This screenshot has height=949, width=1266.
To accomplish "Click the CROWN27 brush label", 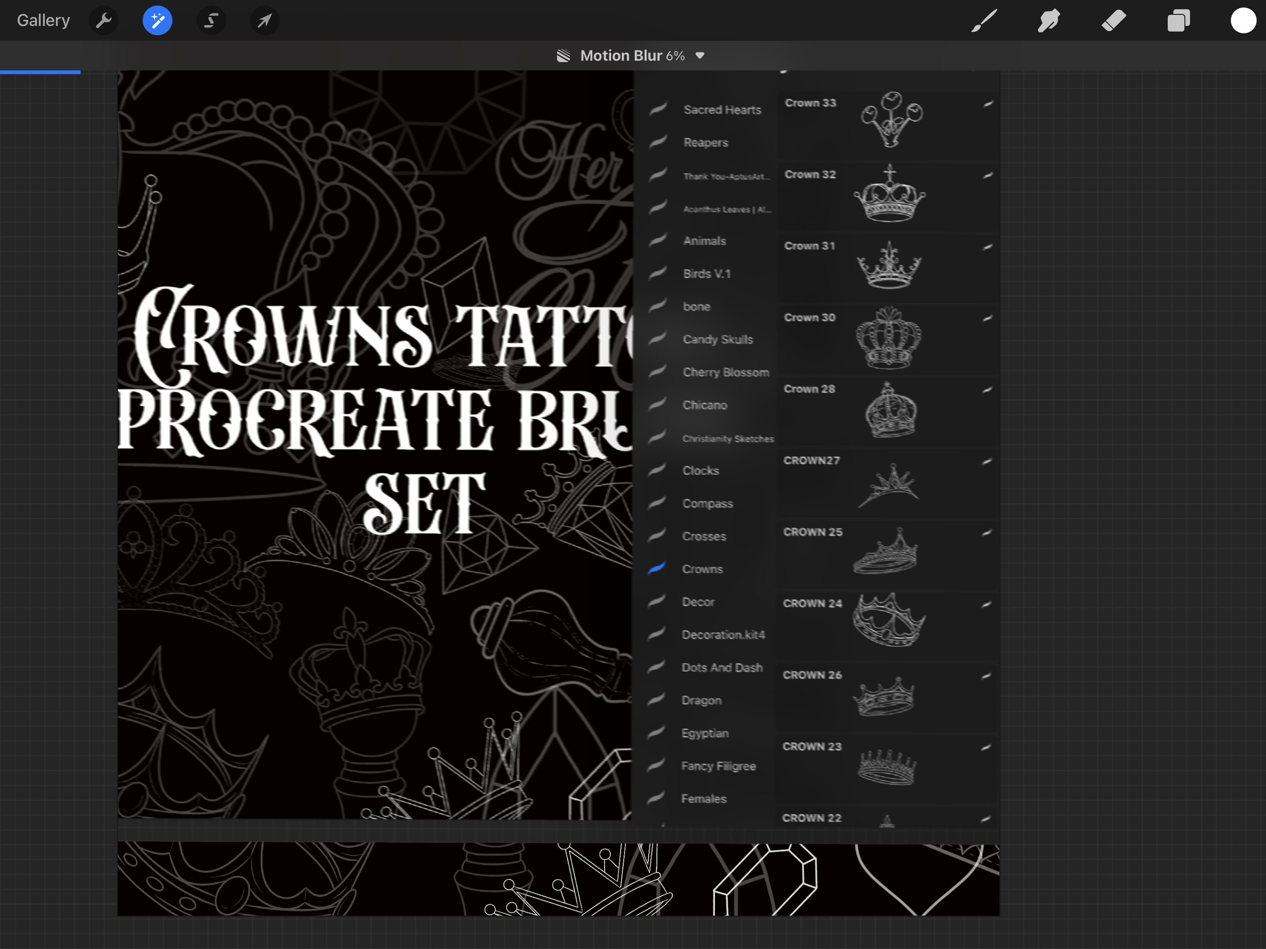I will pyautogui.click(x=811, y=460).
